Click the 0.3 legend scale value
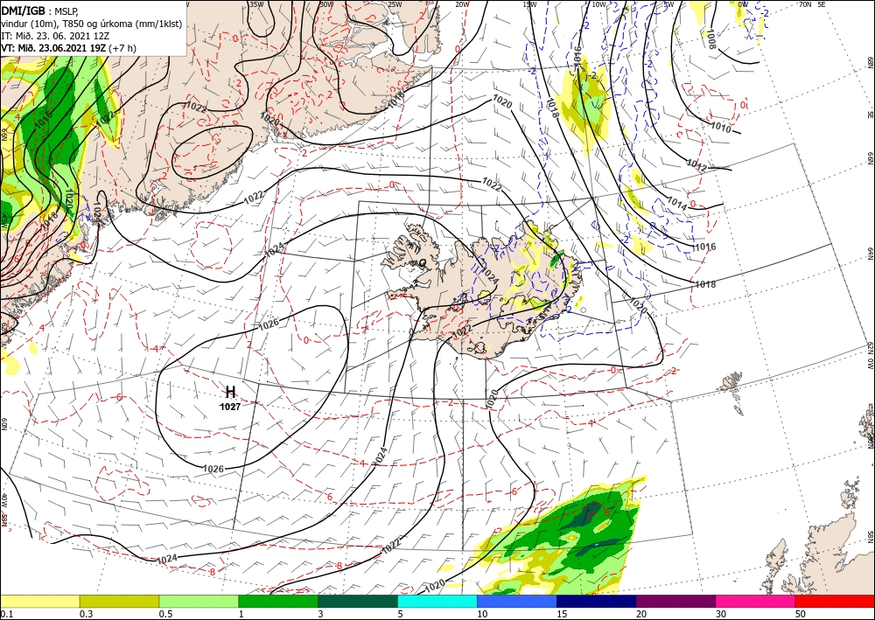875x620 pixels. (x=87, y=614)
